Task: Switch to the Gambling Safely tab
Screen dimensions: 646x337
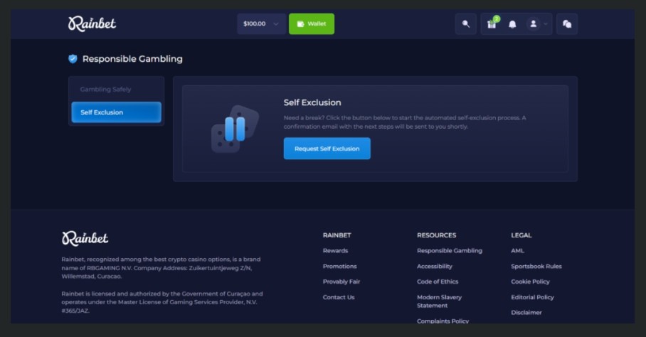Action: click(105, 90)
